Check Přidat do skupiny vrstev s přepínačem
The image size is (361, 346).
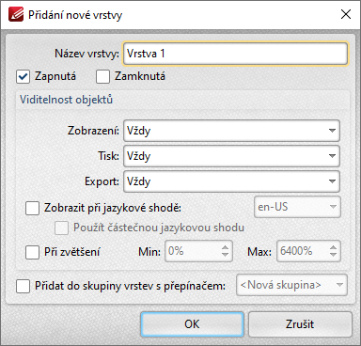[23, 286]
